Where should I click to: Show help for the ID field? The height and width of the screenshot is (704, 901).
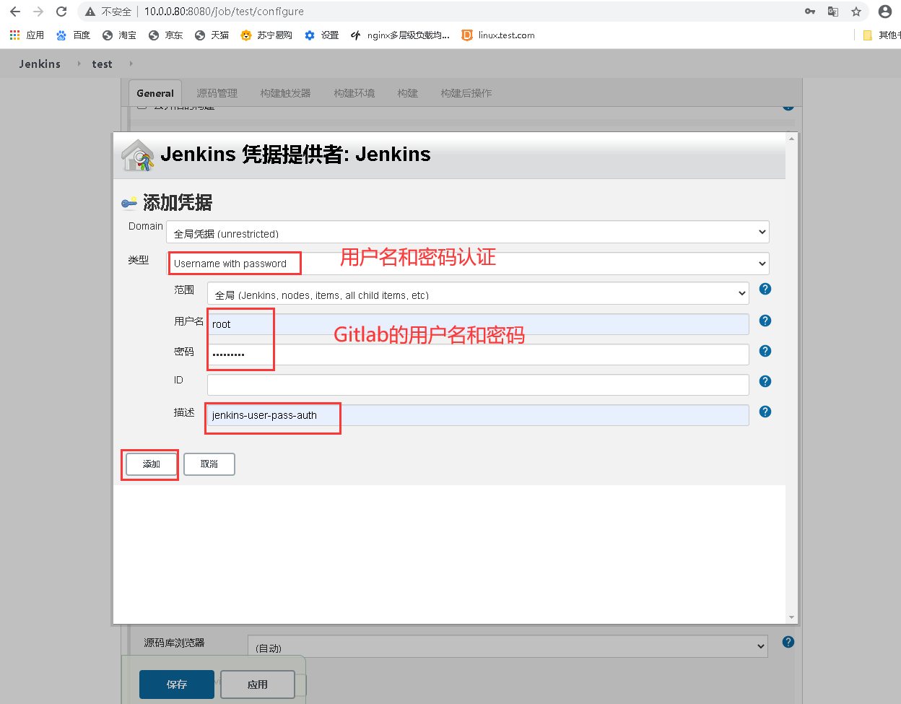point(765,381)
